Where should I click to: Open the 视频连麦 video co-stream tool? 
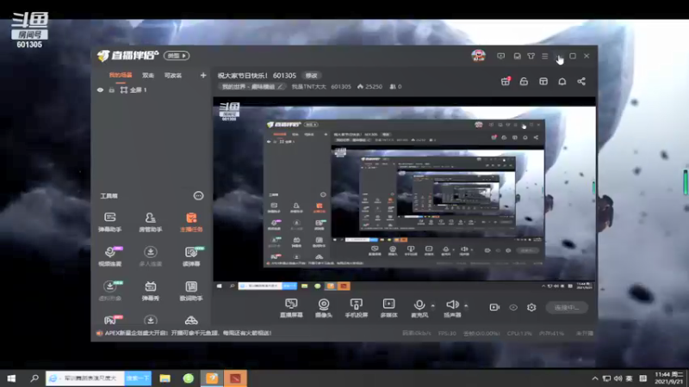tap(110, 256)
